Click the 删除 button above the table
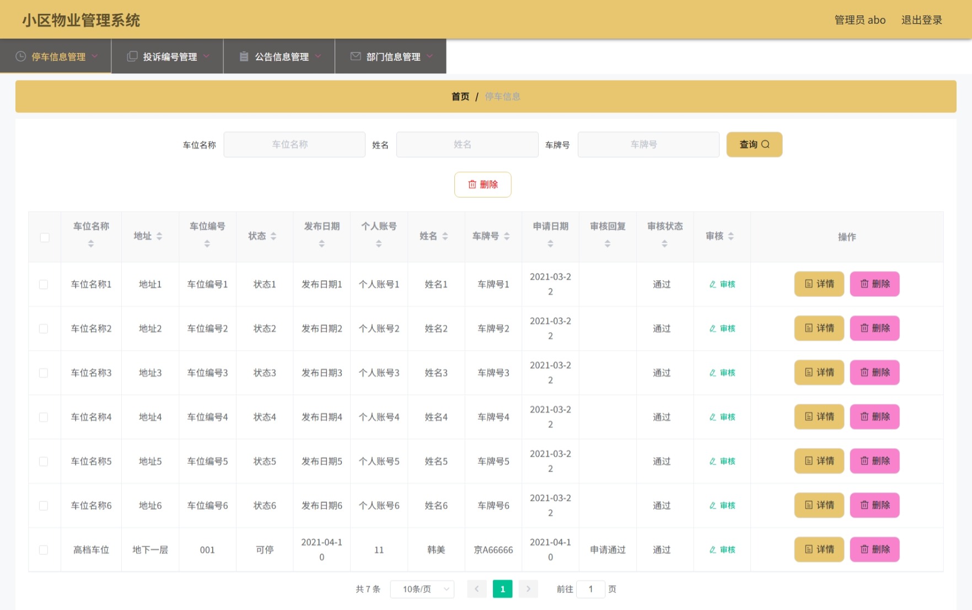 483,184
